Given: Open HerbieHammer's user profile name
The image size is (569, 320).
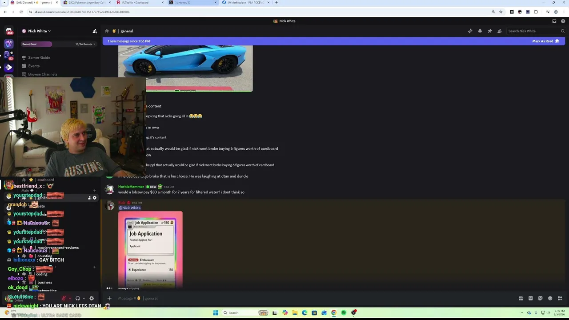Looking at the screenshot, I should coord(131,187).
